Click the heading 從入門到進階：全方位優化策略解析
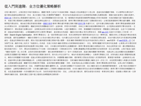Image resolution: width=141 pixels, height=106 pixels. [33, 6]
